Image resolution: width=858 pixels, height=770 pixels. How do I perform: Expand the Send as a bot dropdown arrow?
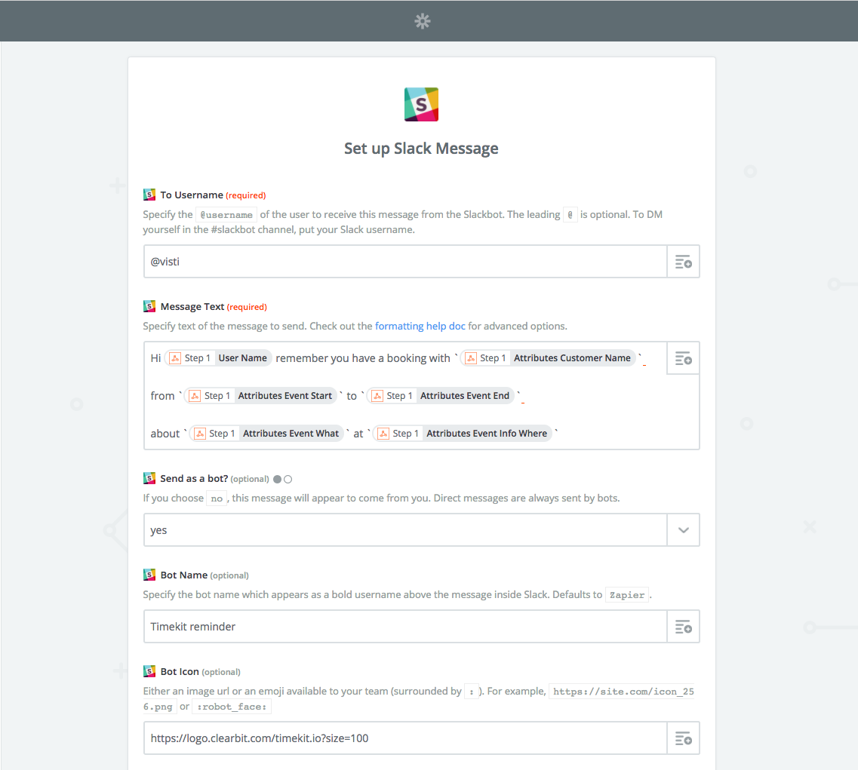[684, 530]
